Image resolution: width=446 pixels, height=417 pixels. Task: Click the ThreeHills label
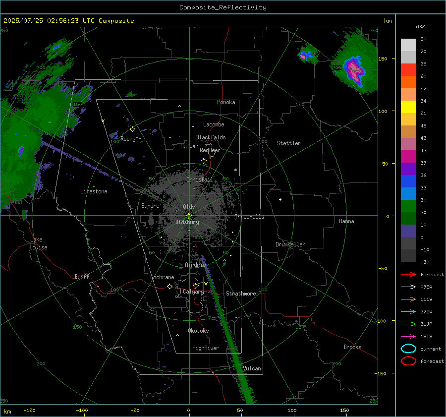249,217
